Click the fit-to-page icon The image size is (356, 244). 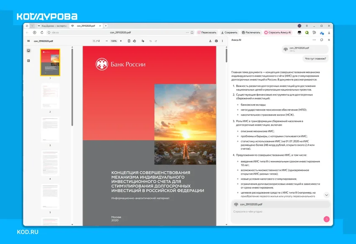click(x=129, y=41)
